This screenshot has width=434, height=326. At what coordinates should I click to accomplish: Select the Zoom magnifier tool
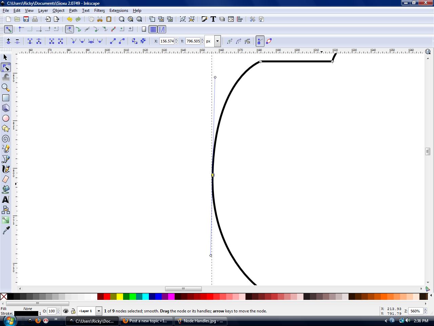(6, 88)
